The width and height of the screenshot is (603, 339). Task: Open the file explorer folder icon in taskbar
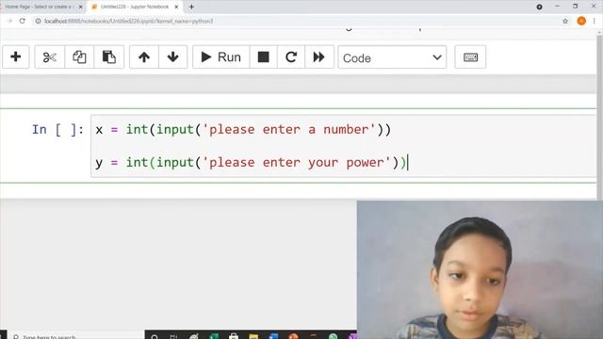(x=253, y=337)
